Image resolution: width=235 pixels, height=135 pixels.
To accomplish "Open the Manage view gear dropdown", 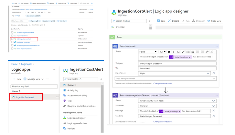I will (x=34, y=79).
